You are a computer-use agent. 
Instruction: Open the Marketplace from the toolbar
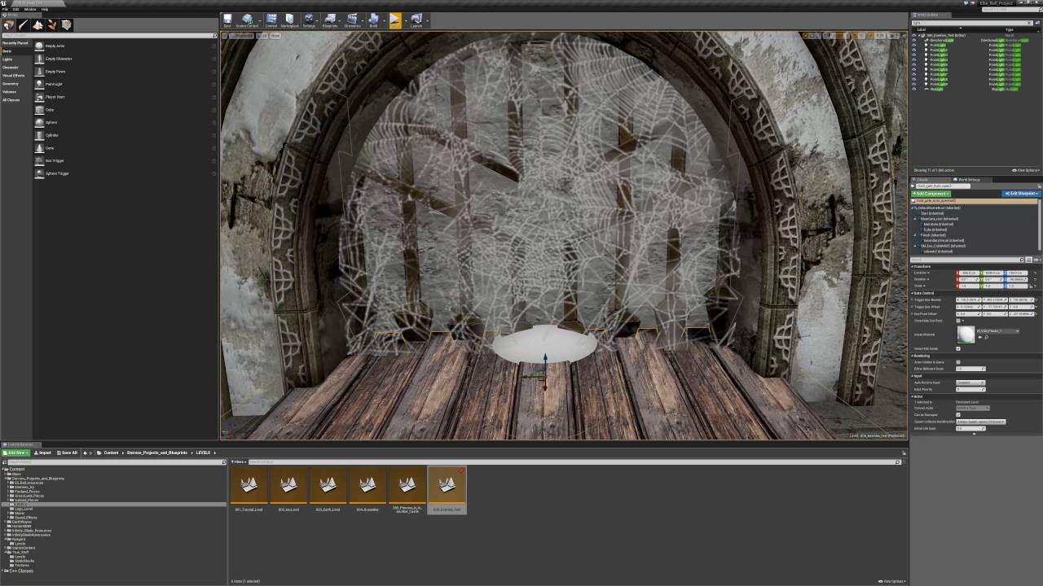pyautogui.click(x=289, y=20)
